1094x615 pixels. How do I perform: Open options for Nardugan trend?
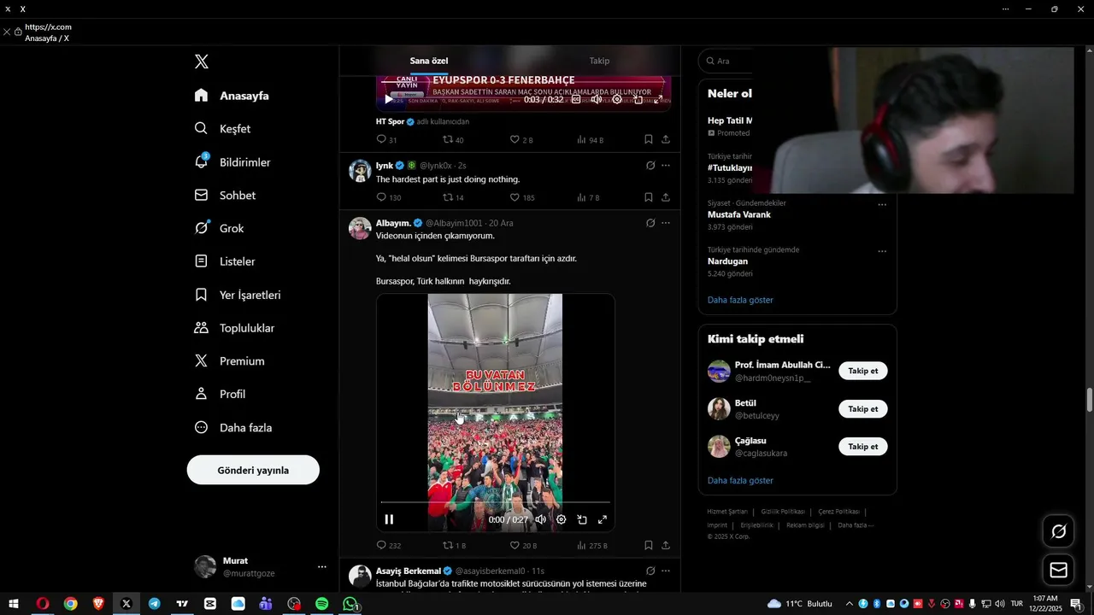coord(882,251)
